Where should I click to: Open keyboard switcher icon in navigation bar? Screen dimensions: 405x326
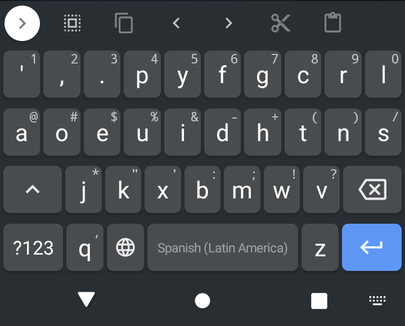click(377, 301)
